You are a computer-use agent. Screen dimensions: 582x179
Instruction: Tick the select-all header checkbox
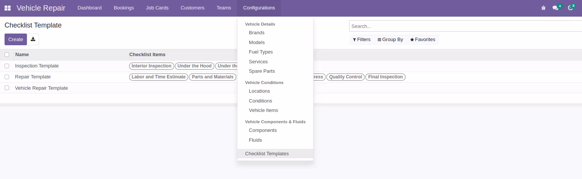[x=7, y=55]
